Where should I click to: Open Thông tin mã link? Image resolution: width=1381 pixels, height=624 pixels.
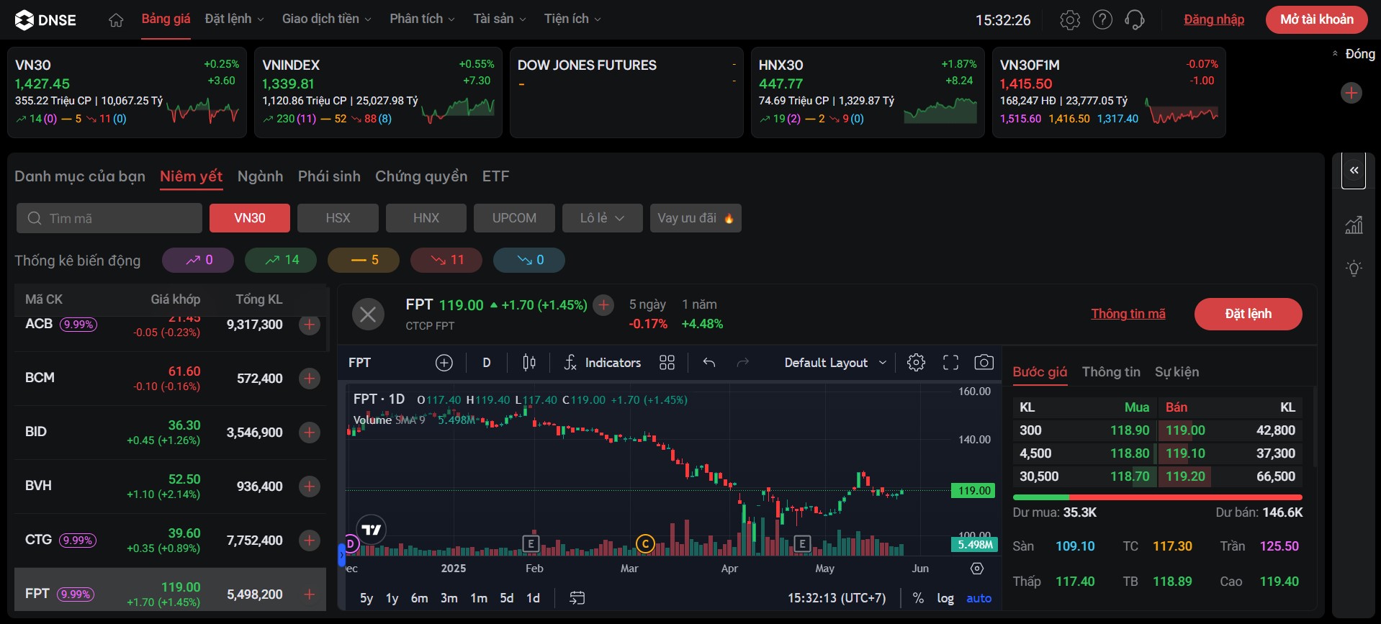1128,314
